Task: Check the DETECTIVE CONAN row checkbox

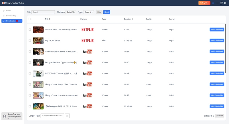Action: [x=30, y=73]
